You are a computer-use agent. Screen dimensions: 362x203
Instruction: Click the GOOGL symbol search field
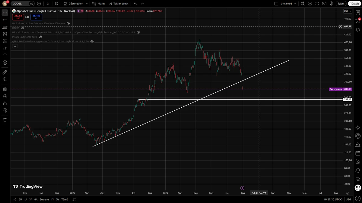pyautogui.click(x=23, y=4)
